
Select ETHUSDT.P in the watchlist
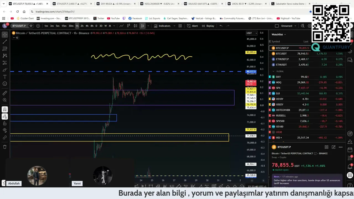307,59
